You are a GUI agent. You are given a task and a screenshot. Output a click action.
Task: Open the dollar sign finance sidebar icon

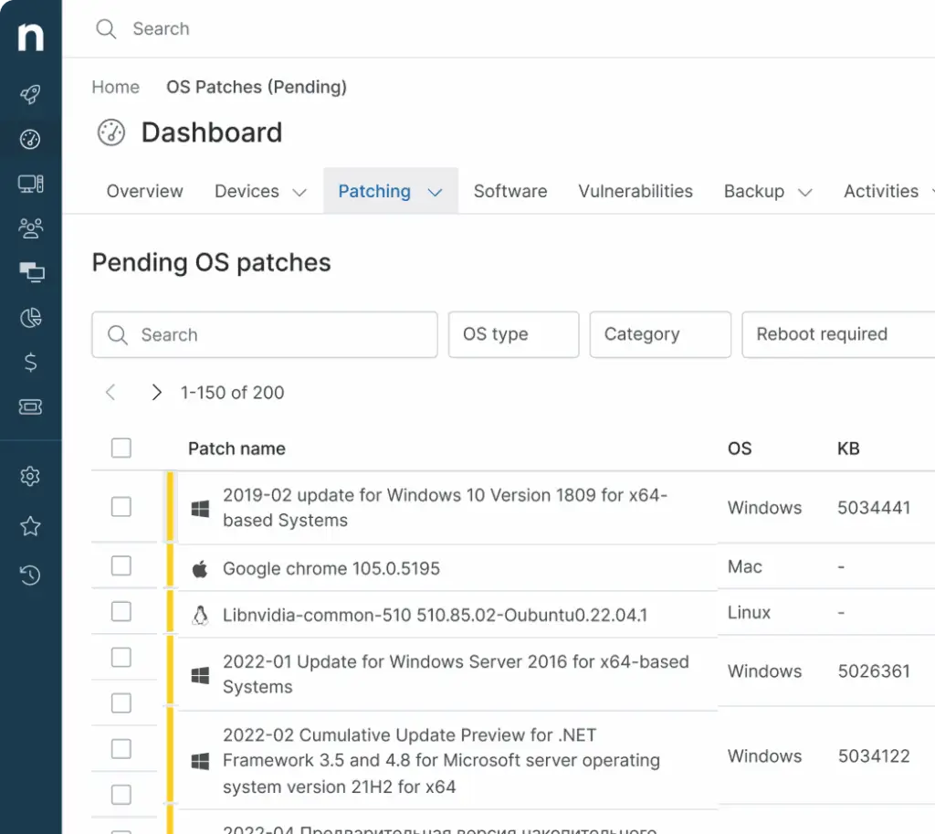(30, 362)
